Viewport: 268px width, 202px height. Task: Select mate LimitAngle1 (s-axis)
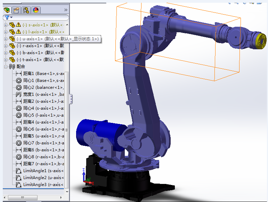tap(43, 171)
